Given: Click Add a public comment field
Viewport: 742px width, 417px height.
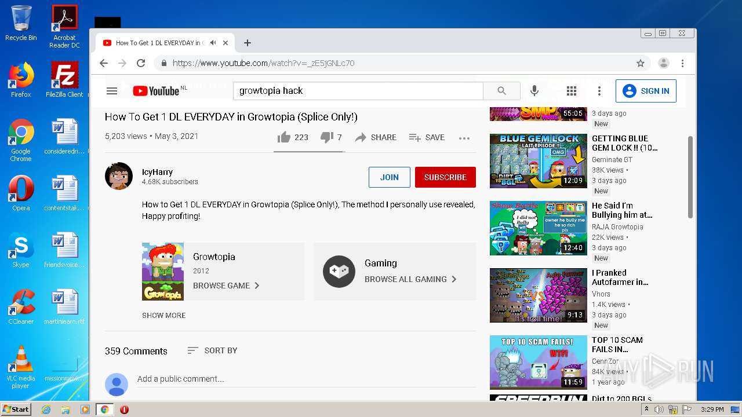Looking at the screenshot, I should coord(306,379).
